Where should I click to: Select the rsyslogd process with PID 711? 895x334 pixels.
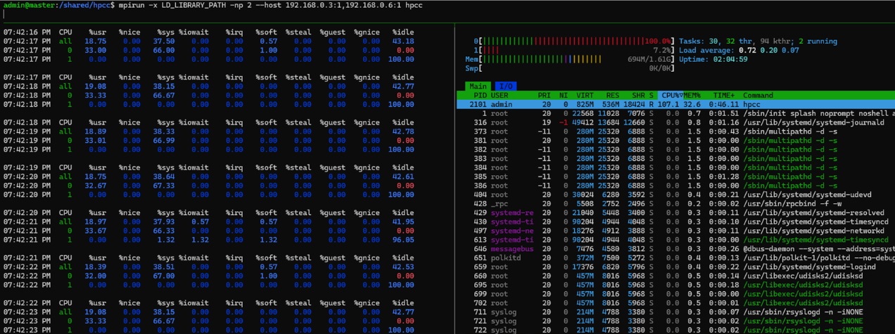(675, 311)
